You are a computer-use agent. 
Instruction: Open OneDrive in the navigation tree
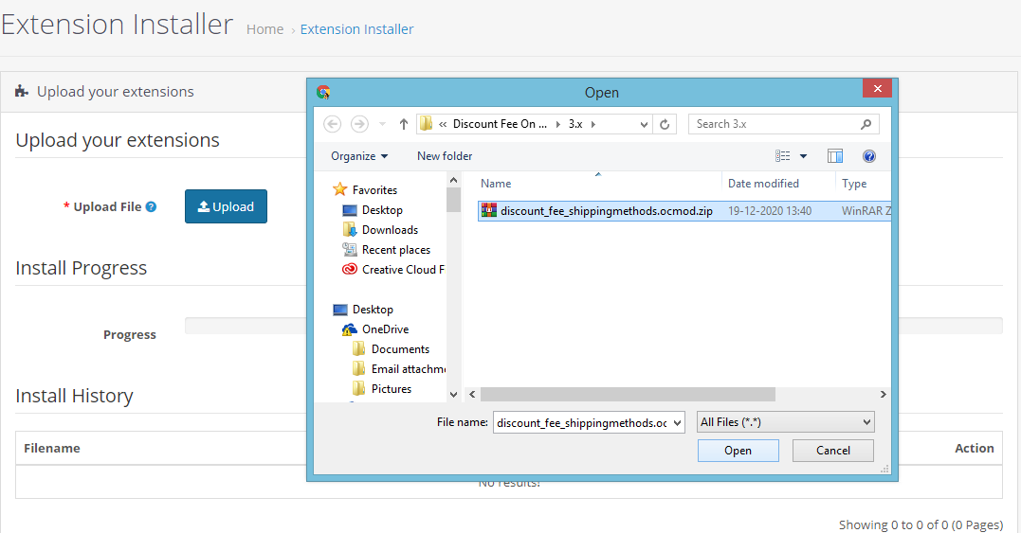click(386, 329)
